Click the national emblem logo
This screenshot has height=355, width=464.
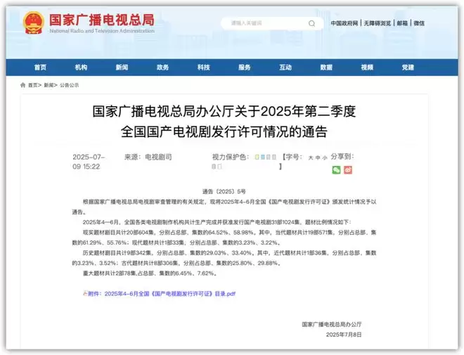click(x=33, y=23)
